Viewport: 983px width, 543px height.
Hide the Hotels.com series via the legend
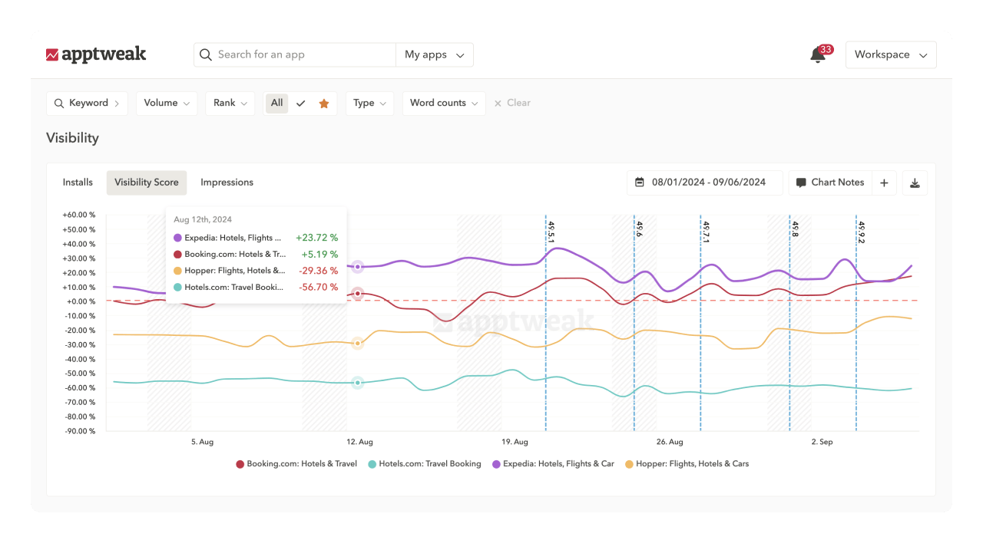[425, 463]
